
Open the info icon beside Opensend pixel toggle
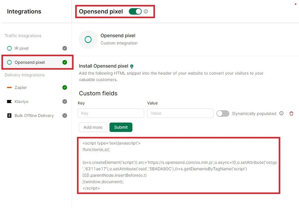tap(146, 11)
